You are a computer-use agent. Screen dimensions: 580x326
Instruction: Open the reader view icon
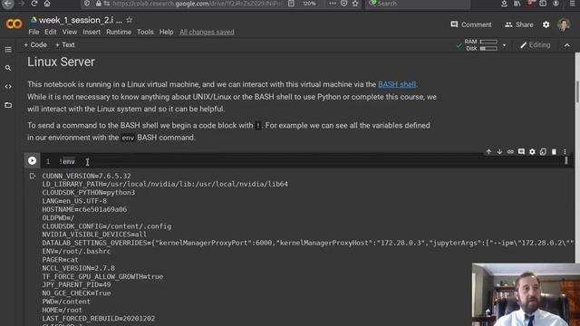(x=291, y=4)
